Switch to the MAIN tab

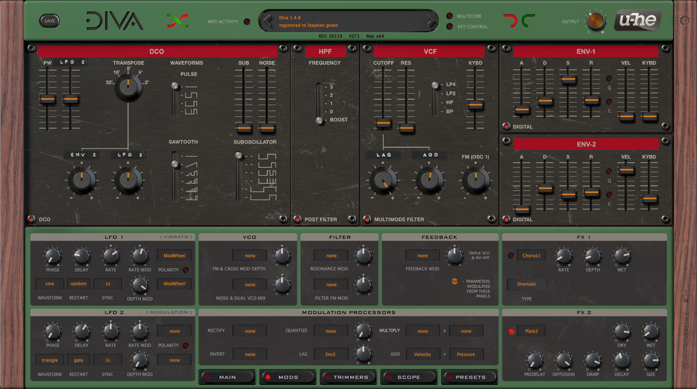tap(228, 377)
